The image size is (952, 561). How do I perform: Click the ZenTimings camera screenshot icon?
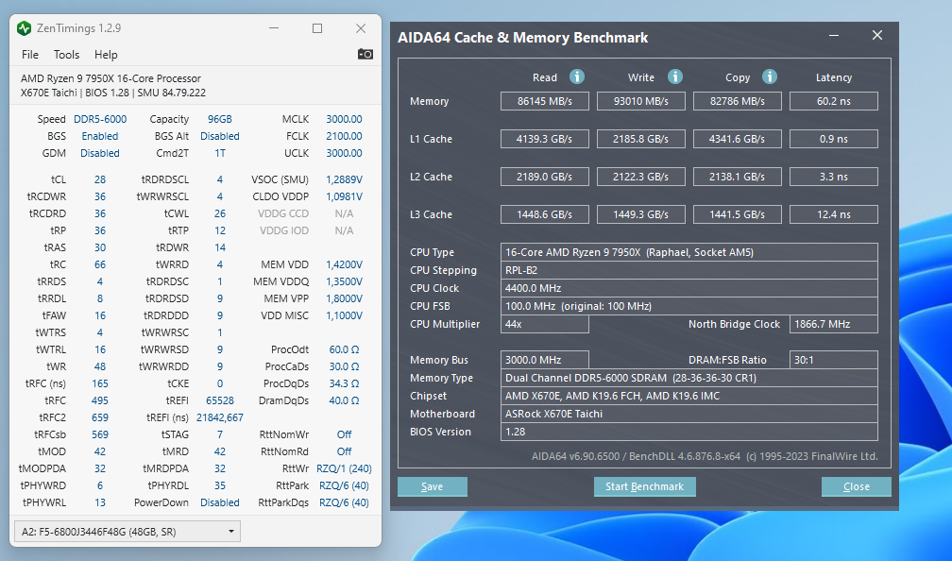(x=365, y=54)
